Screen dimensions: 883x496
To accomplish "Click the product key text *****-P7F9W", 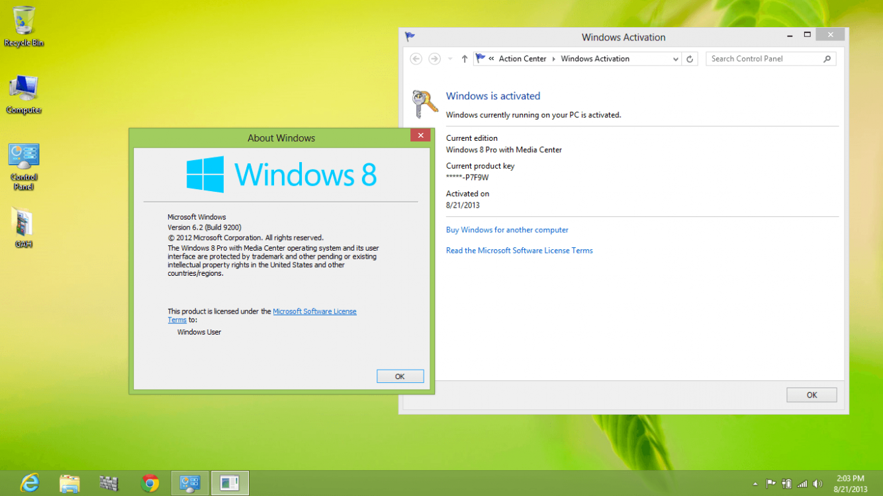I will [467, 177].
